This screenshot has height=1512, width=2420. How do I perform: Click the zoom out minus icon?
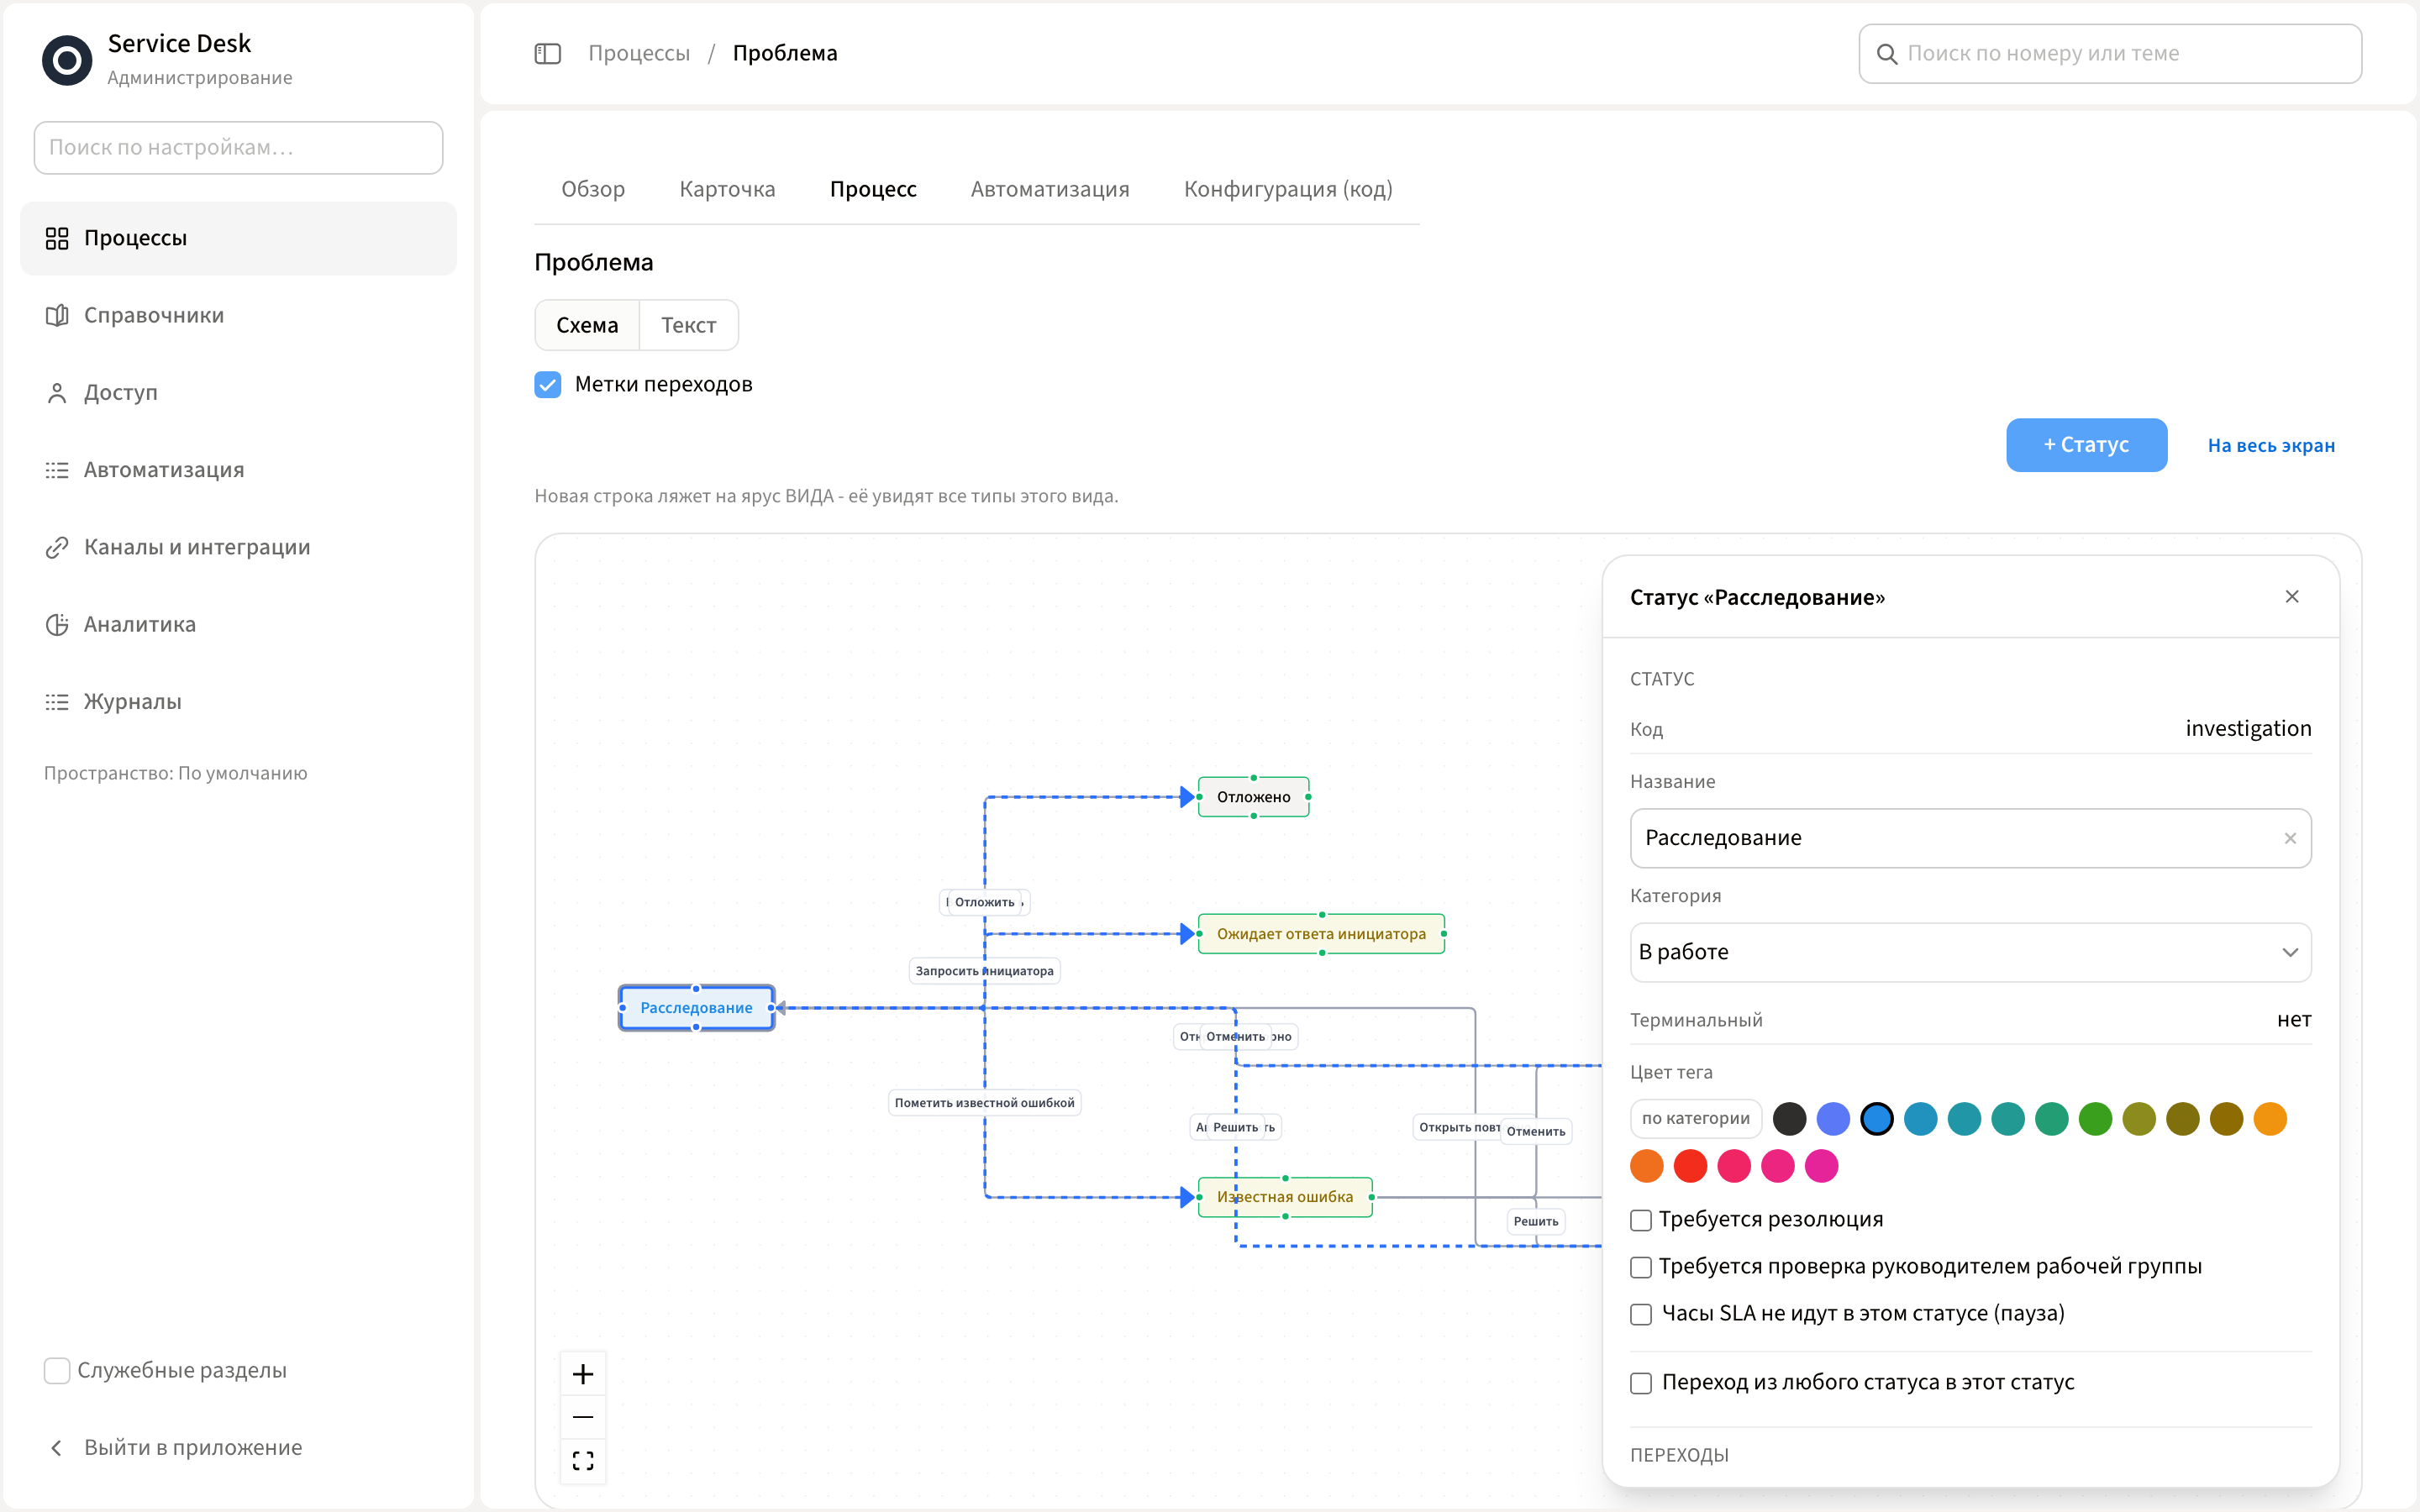pos(583,1417)
